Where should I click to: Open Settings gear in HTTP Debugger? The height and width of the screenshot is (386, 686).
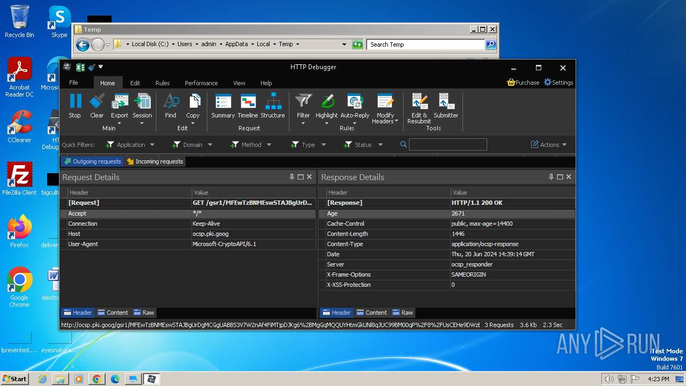point(548,83)
